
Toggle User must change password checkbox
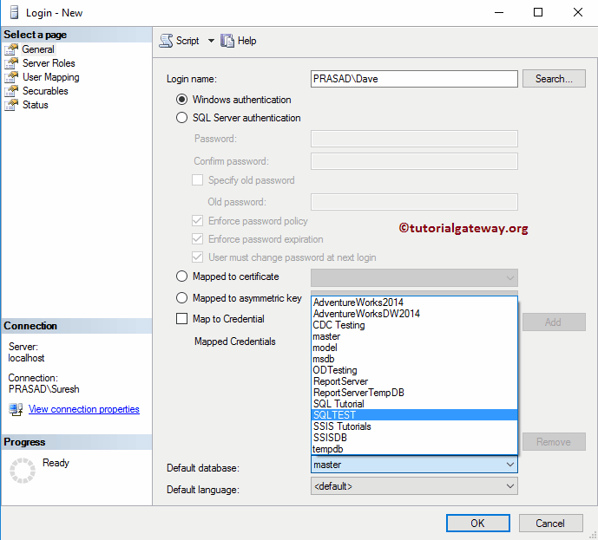click(197, 257)
